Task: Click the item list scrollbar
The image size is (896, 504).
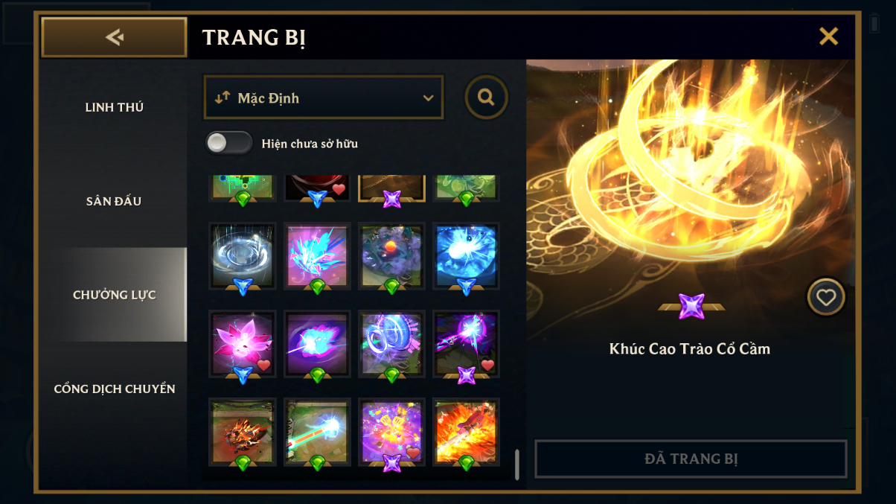Action: click(517, 464)
